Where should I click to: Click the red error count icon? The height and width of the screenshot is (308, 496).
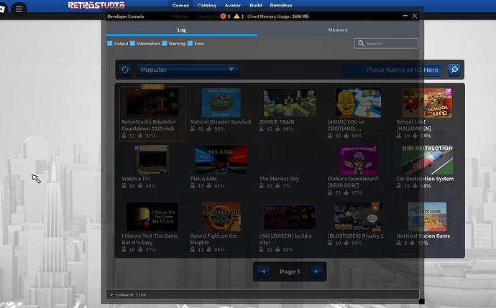(x=223, y=16)
